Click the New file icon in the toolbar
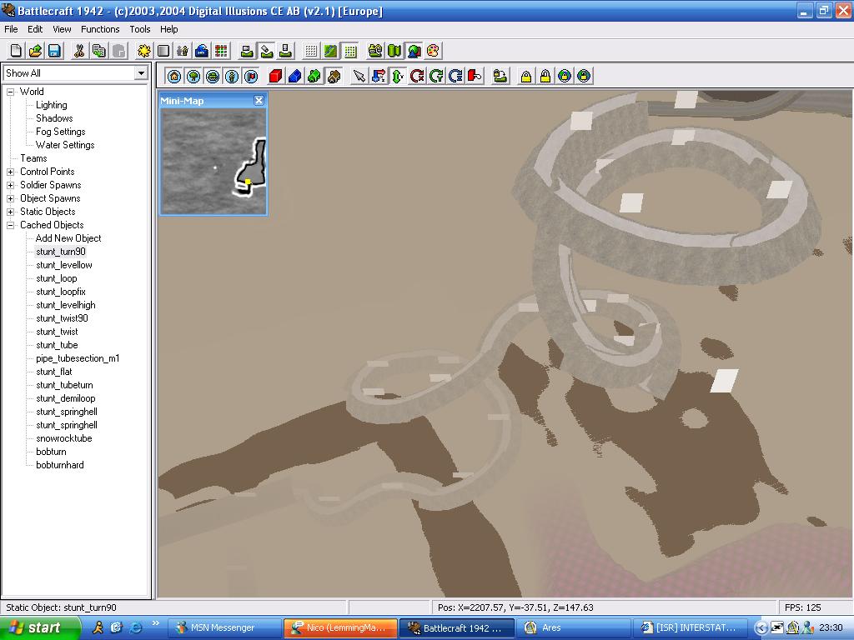The image size is (854, 640). click(x=16, y=51)
